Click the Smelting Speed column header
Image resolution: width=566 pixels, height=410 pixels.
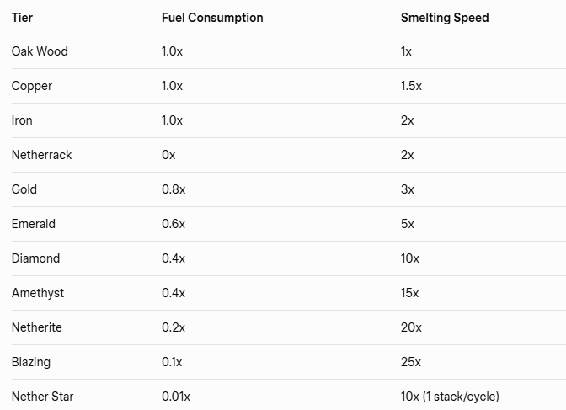[x=445, y=18]
